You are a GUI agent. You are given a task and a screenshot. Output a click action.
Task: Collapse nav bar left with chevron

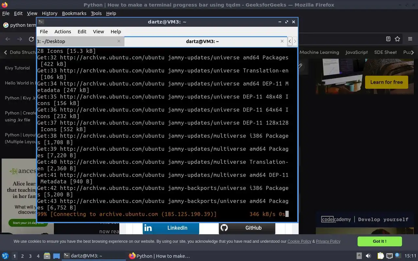click(5, 52)
